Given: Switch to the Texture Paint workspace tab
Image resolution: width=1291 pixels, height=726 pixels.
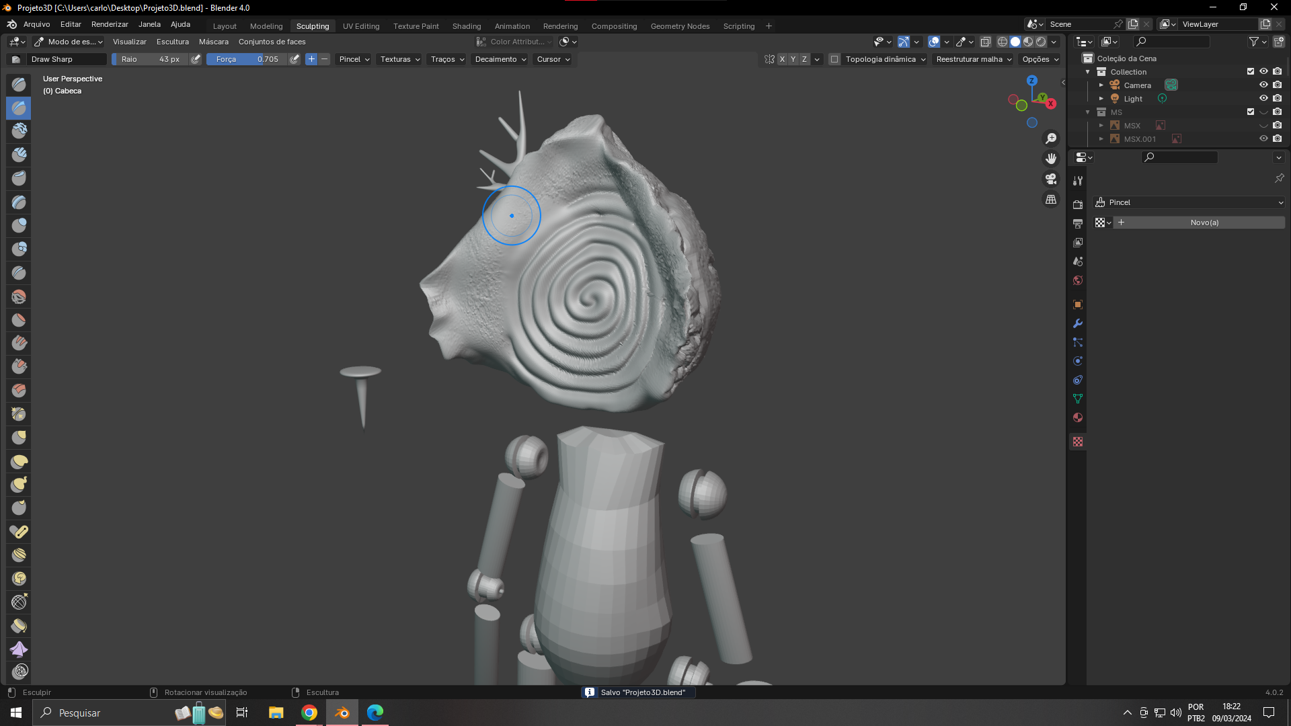Looking at the screenshot, I should coord(416,26).
